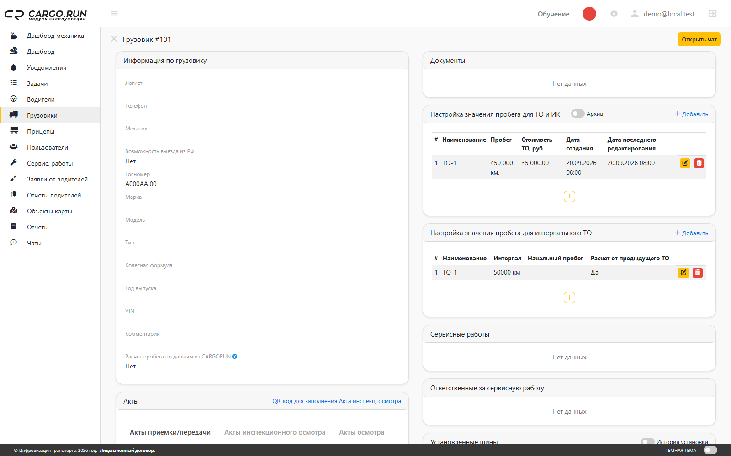Viewport: 731px width, 456px height.
Task: Open Пользователи in sidebar
Action: click(50, 147)
